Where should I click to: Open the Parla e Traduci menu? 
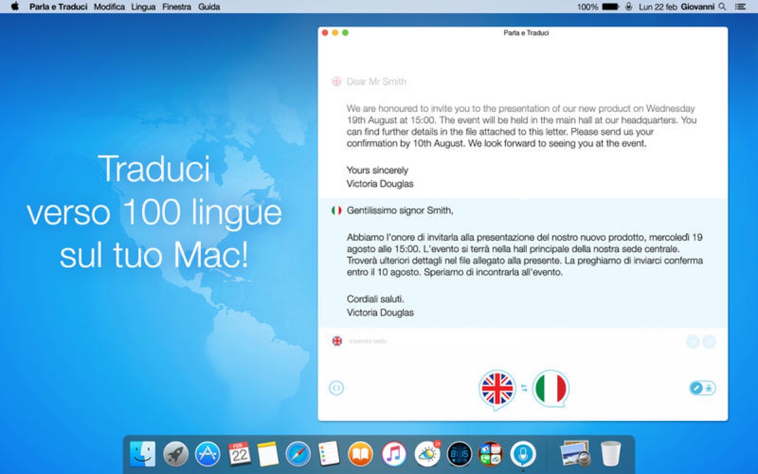[58, 7]
